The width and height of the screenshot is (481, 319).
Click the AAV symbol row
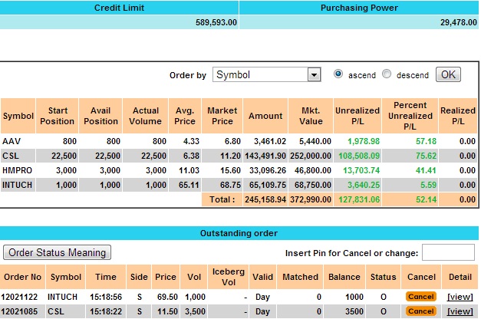point(12,142)
